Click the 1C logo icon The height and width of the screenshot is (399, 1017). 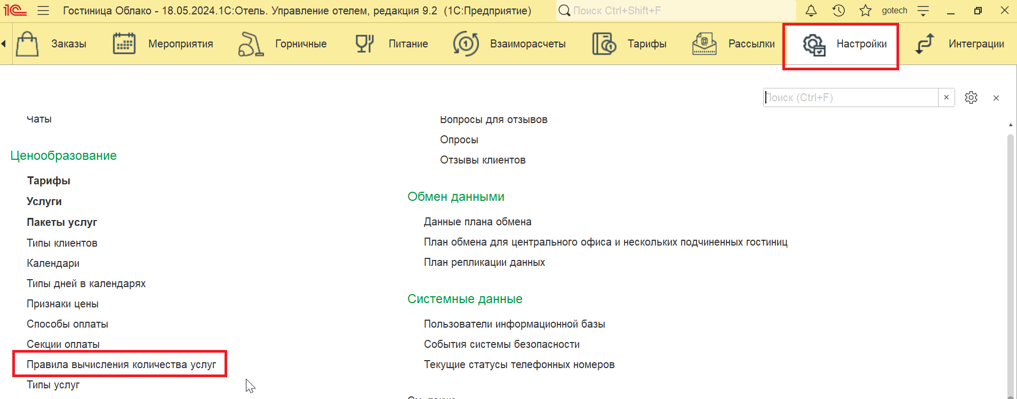(15, 11)
